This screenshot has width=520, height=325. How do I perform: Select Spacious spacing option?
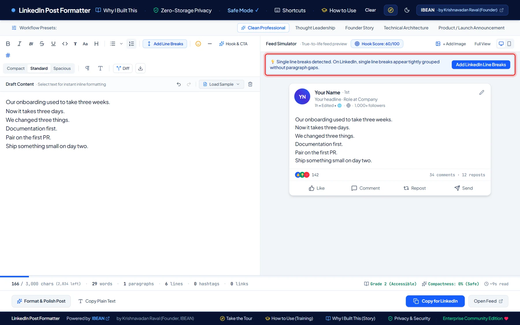pyautogui.click(x=62, y=68)
